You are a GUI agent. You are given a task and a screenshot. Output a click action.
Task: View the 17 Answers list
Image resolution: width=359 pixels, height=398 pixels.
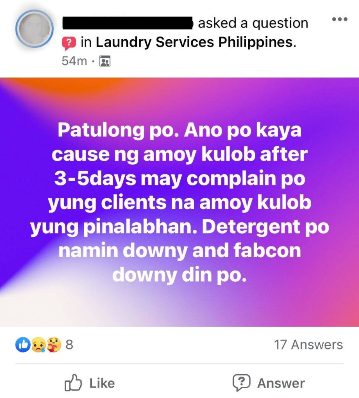pos(308,345)
